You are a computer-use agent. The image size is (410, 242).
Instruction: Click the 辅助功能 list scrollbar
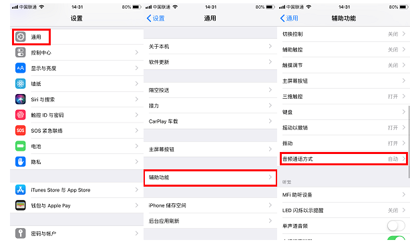coord(409,142)
